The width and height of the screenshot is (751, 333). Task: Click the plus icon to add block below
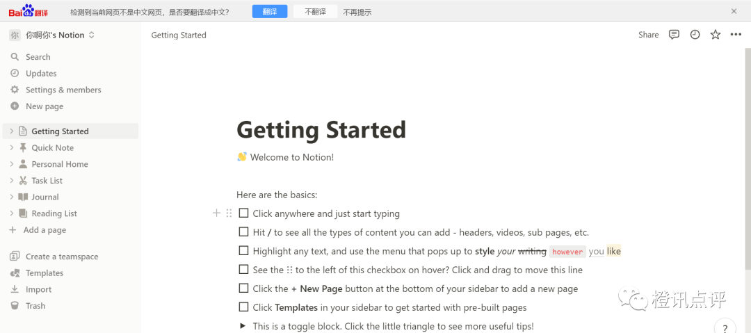[x=216, y=213]
